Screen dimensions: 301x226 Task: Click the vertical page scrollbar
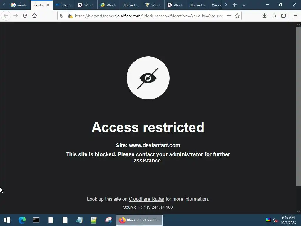click(298, 106)
